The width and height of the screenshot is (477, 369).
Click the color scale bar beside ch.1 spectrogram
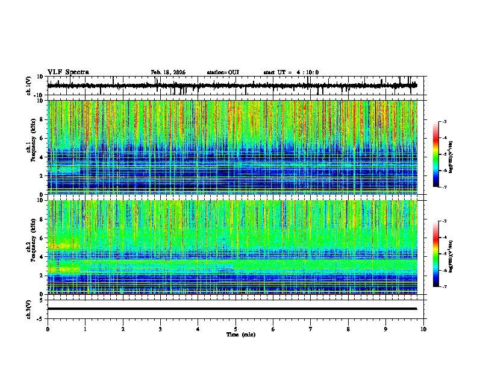[436, 154]
